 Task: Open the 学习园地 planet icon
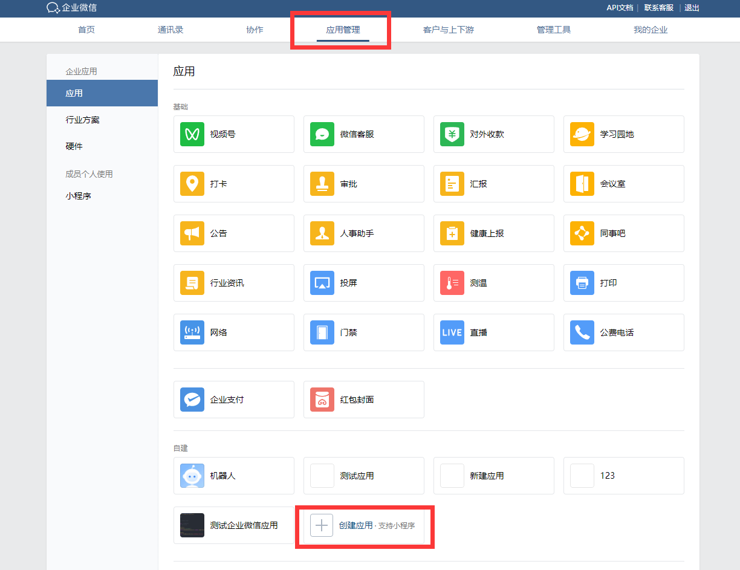point(582,134)
